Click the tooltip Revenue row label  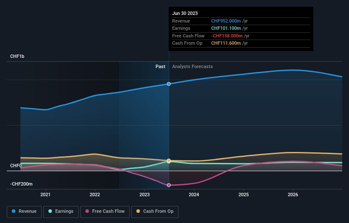coord(181,21)
